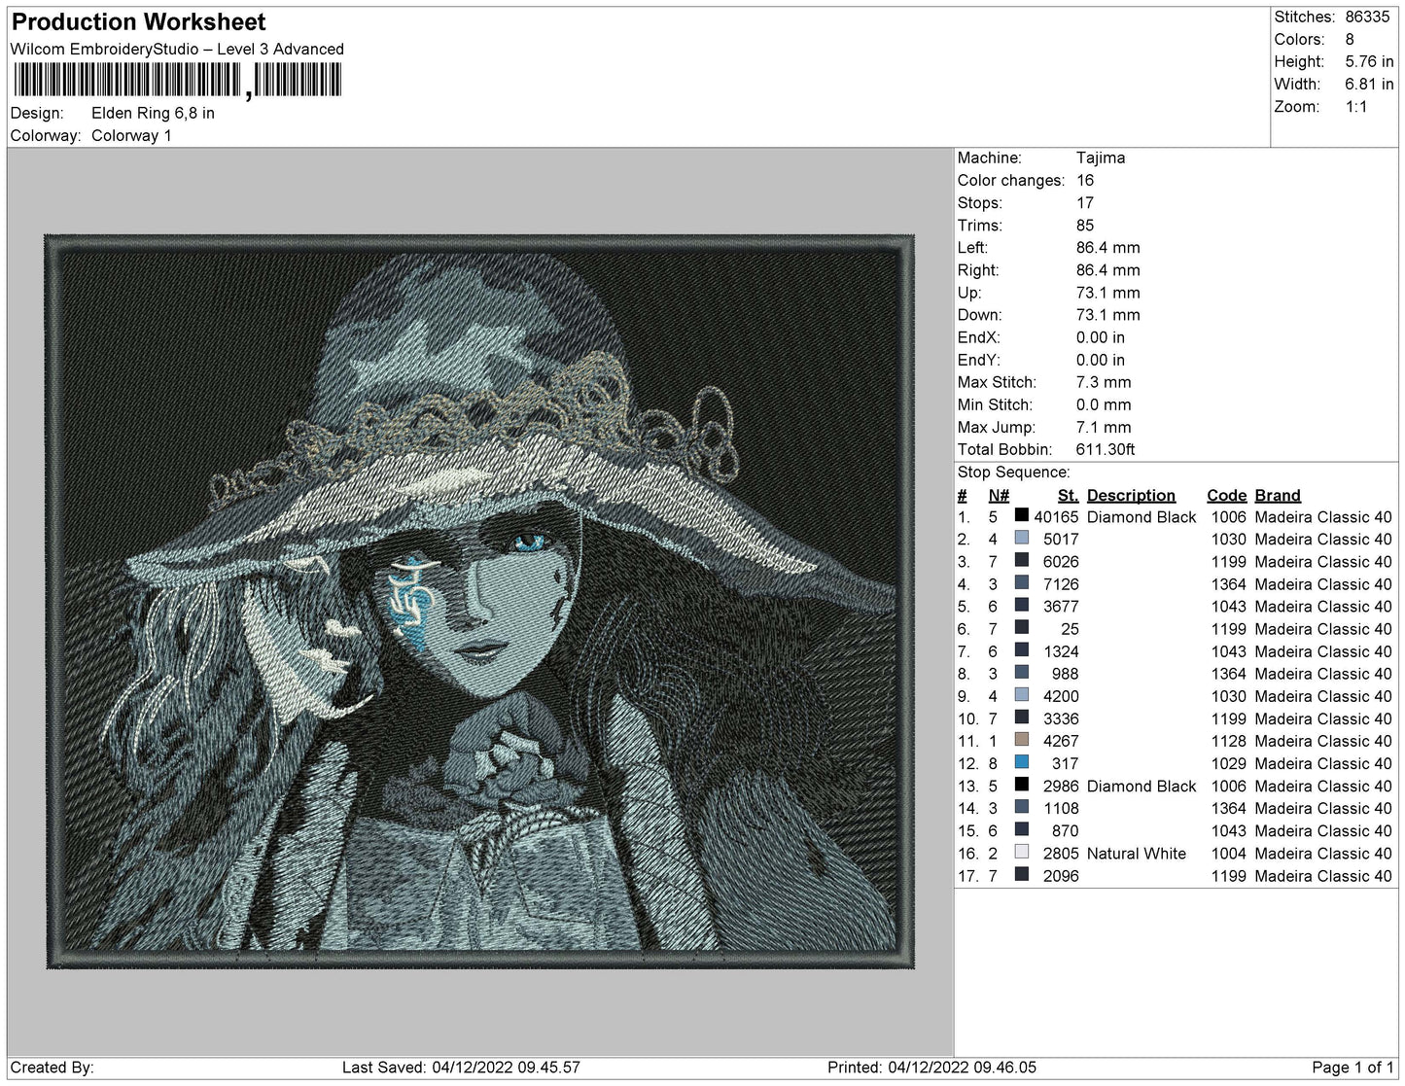
Task: Click the black swatch in stop row 1
Action: click(1021, 516)
